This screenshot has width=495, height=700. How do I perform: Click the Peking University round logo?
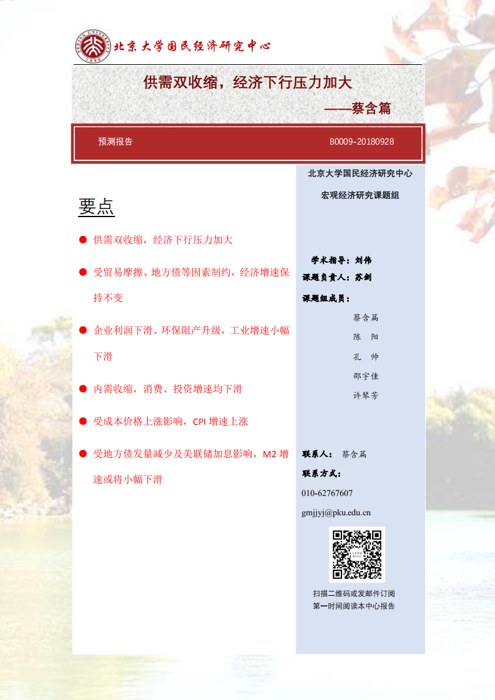pyautogui.click(x=93, y=46)
